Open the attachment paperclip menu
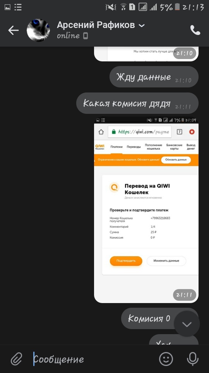Image resolution: width=209 pixels, height=373 pixels. 16,359
